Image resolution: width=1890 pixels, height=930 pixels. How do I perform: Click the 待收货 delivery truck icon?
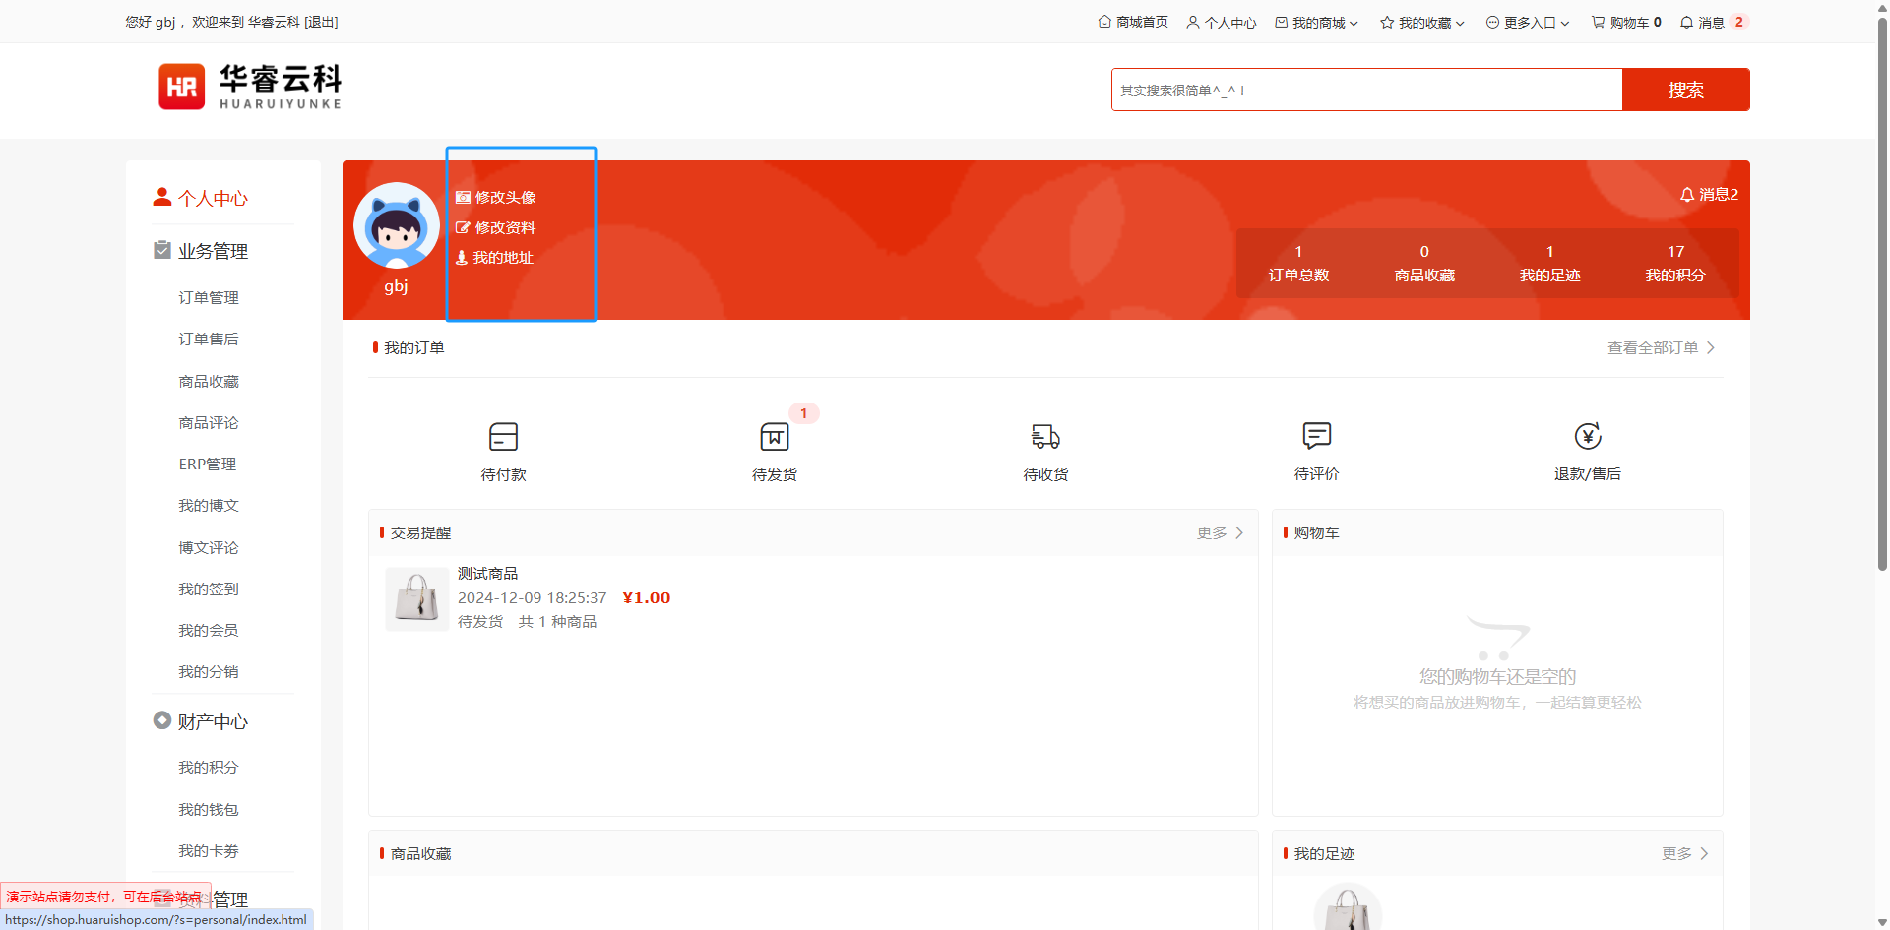[1045, 437]
